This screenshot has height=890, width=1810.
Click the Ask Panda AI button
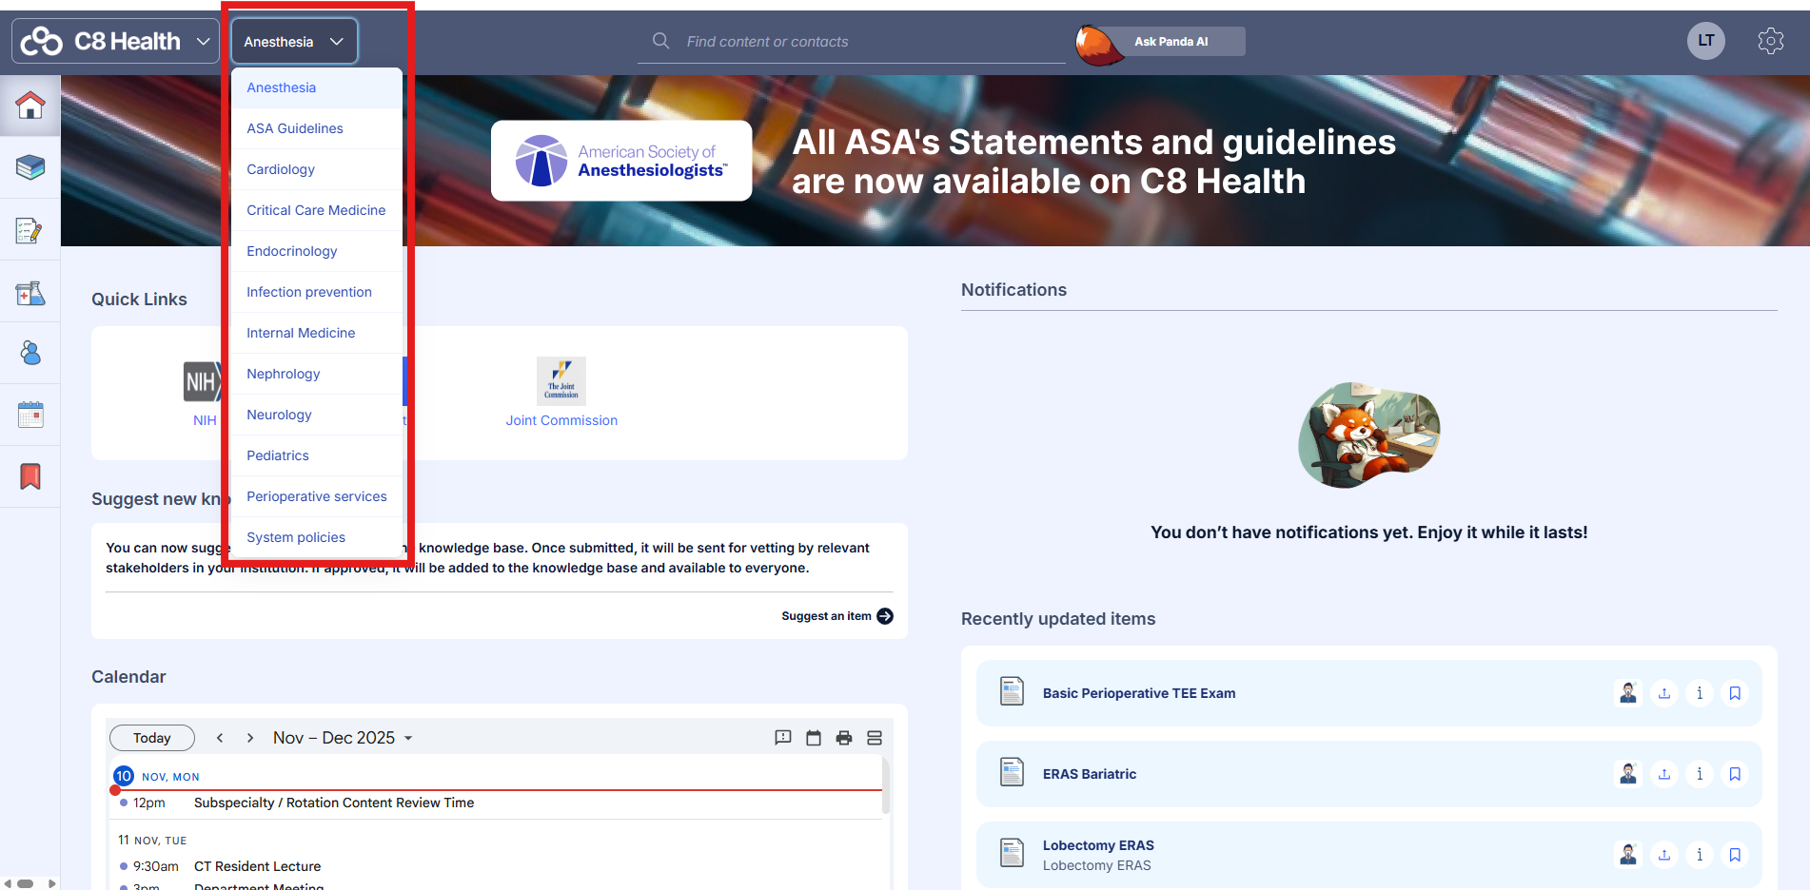tap(1170, 42)
